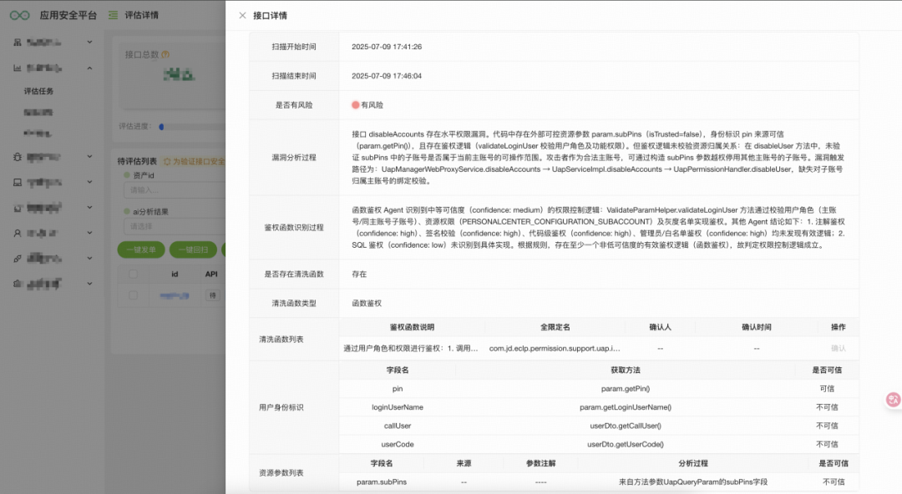This screenshot has width=902, height=494.
Task: Open the floating pink assistant icon at right edge
Action: 893,400
